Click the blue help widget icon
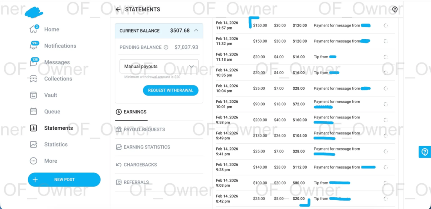This screenshot has width=431, height=209. pyautogui.click(x=425, y=152)
